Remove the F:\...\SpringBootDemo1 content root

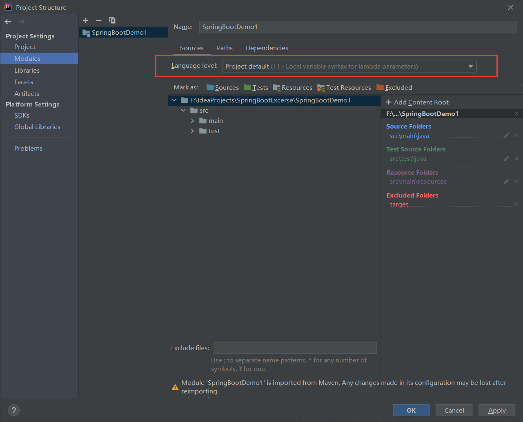tap(516, 113)
